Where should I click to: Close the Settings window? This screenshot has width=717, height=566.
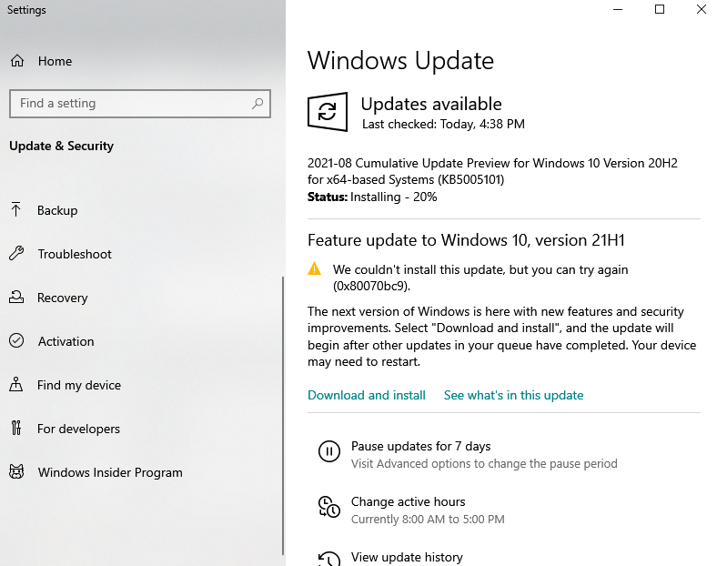click(x=701, y=9)
